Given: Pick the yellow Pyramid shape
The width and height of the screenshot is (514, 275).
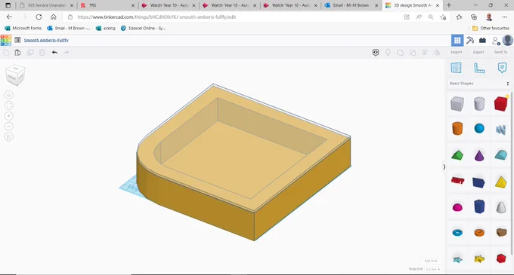Looking at the screenshot, I should [x=501, y=182].
